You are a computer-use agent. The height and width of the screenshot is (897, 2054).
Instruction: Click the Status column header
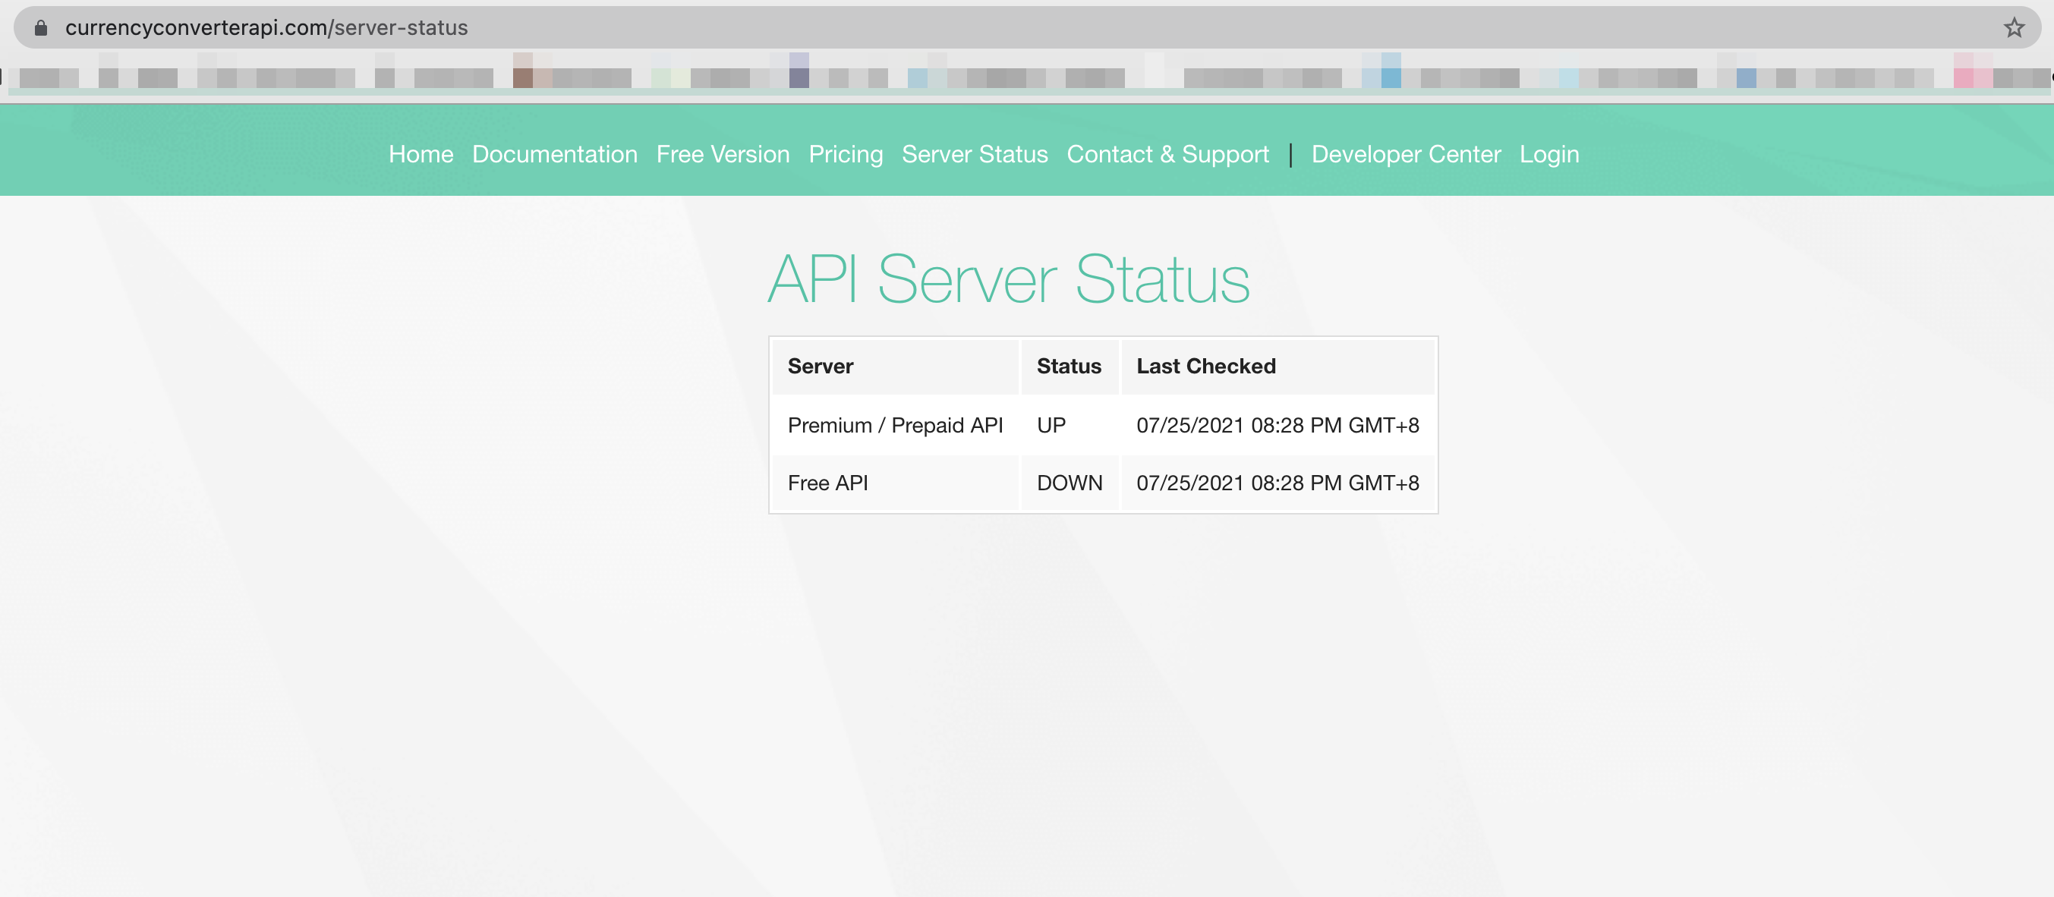pos(1069,366)
